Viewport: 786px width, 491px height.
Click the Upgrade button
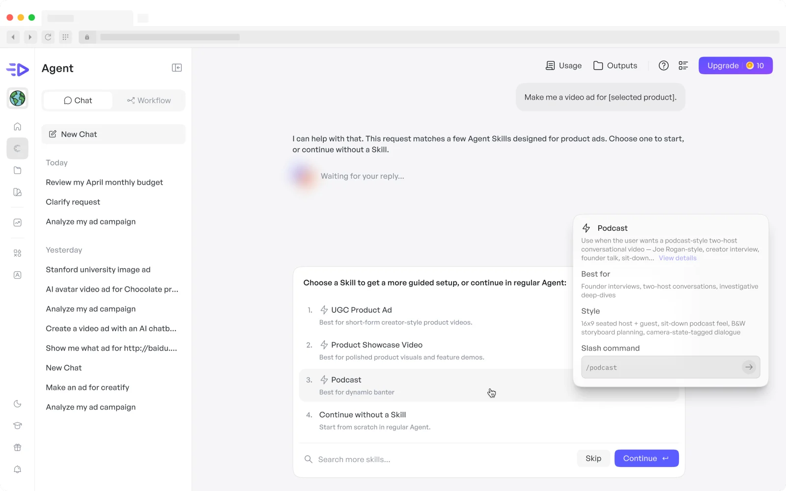pos(735,65)
